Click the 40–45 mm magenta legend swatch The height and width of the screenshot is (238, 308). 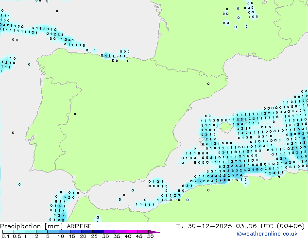[x=132, y=232]
